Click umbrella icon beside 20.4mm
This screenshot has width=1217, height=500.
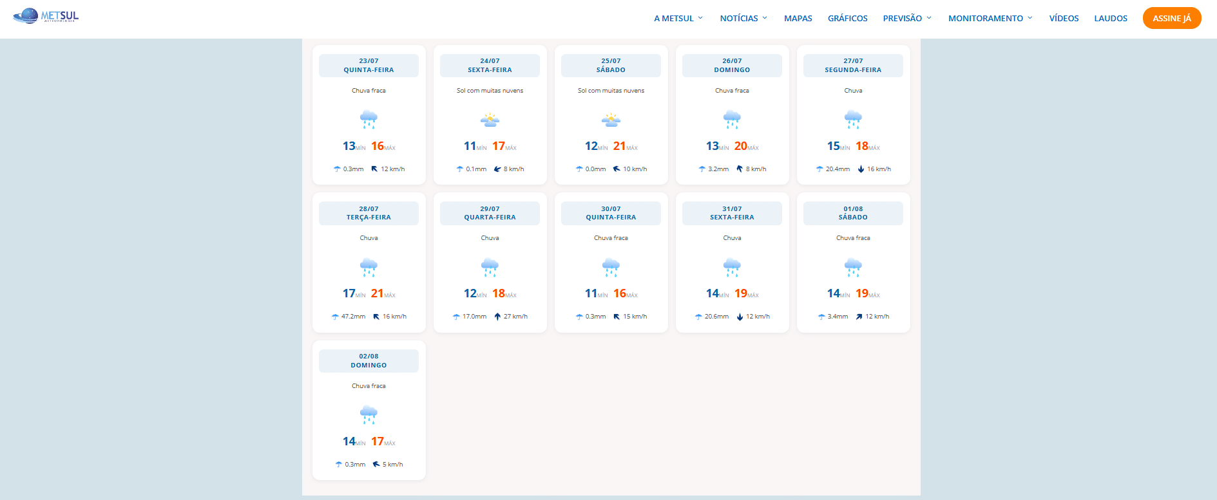[819, 169]
